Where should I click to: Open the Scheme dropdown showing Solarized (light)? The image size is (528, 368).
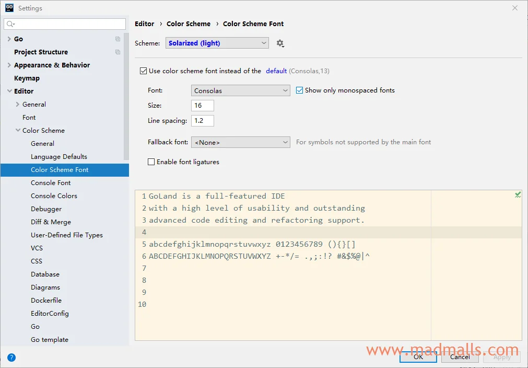tap(217, 43)
